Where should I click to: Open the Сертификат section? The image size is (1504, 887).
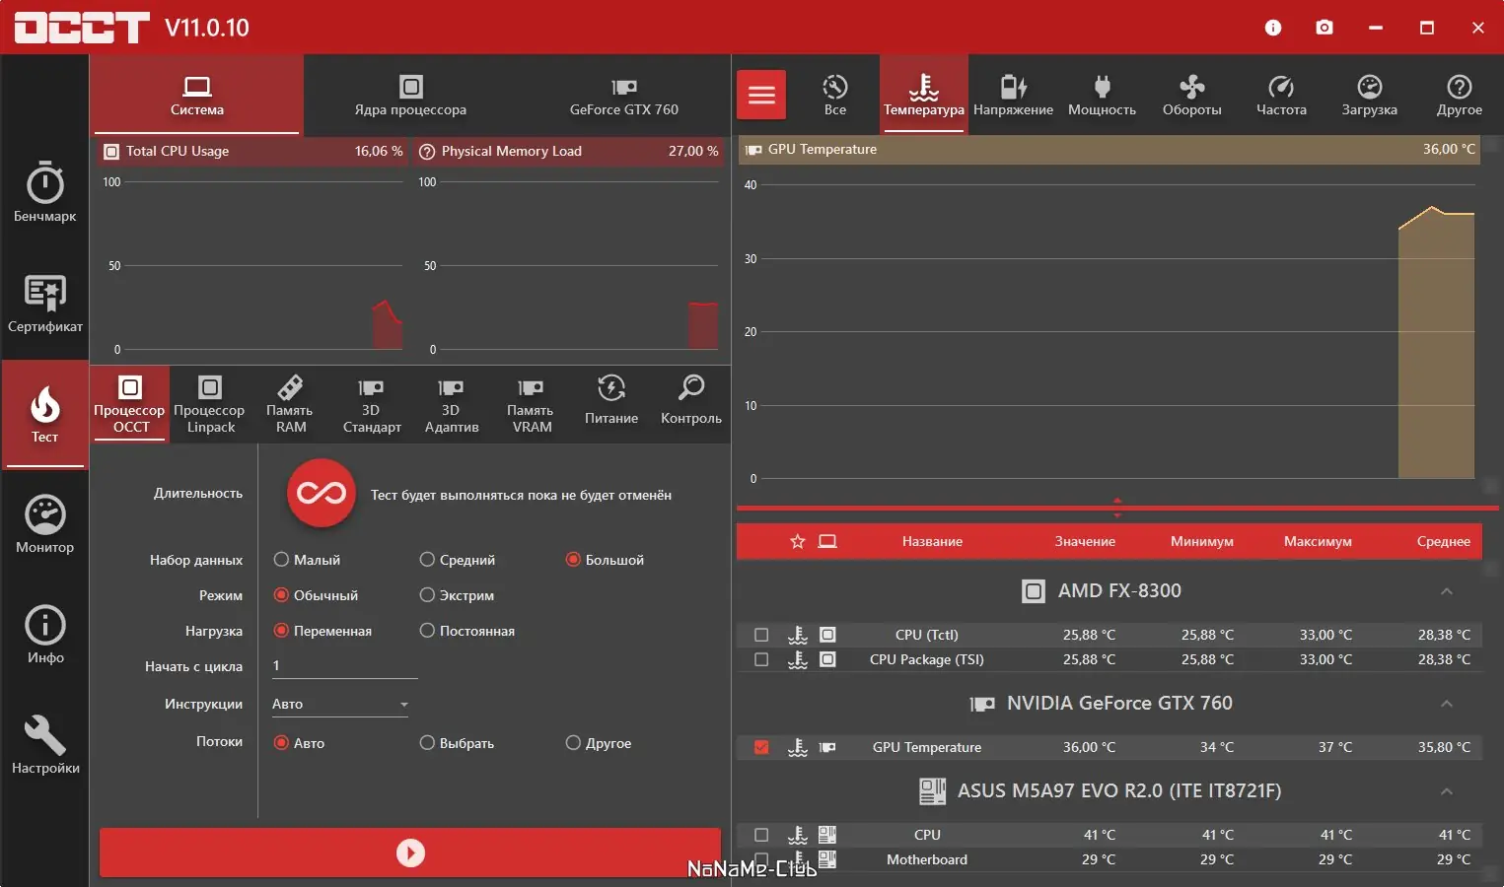(44, 304)
